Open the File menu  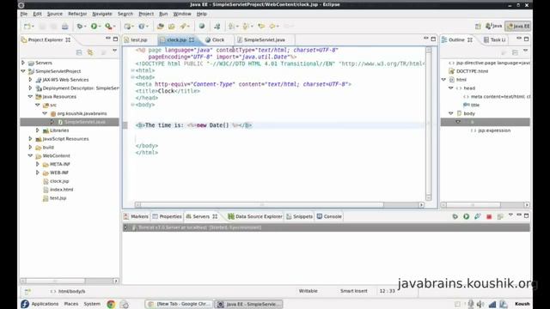(x=24, y=14)
